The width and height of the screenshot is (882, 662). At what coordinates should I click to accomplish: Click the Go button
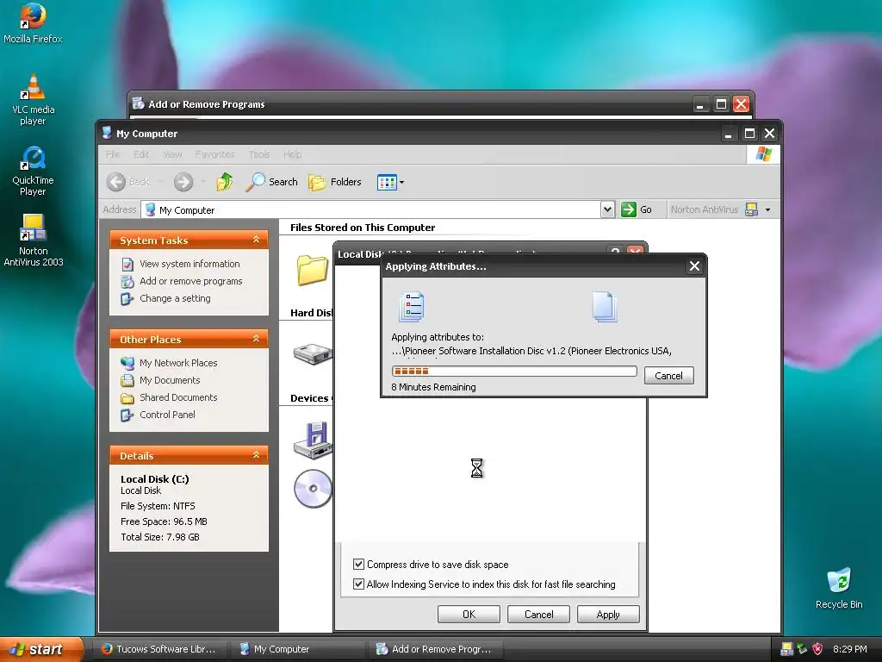637,209
